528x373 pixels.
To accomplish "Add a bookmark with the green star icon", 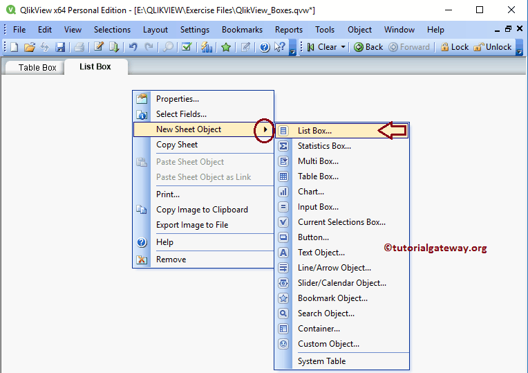I will pyautogui.click(x=226, y=47).
